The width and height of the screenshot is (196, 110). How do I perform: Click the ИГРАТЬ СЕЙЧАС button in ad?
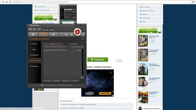click(x=105, y=94)
